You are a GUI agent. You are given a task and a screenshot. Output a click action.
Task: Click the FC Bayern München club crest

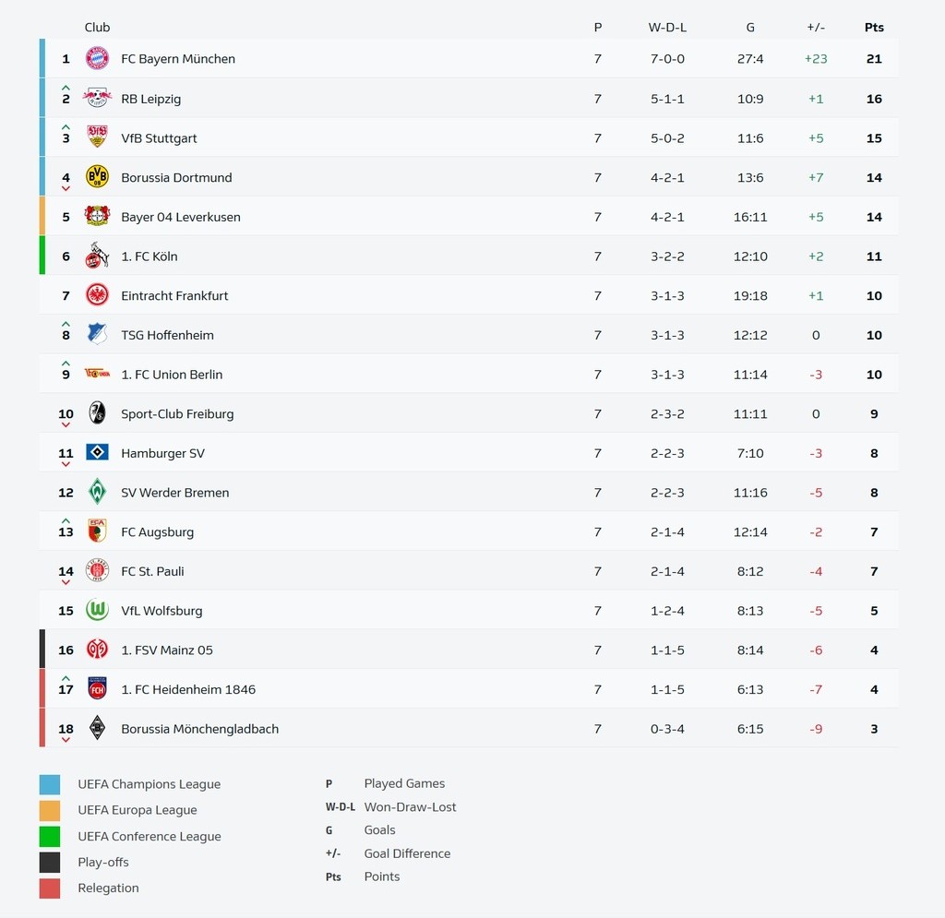(97, 59)
